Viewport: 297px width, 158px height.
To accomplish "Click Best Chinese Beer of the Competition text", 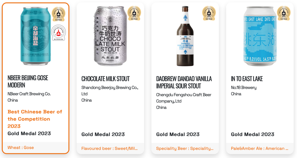I will 35,119.
